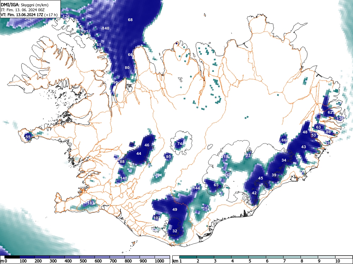Click the title text 'DMI/IGA: Skyggni (m/km)'
The image size is (353, 264).
(25, 5)
